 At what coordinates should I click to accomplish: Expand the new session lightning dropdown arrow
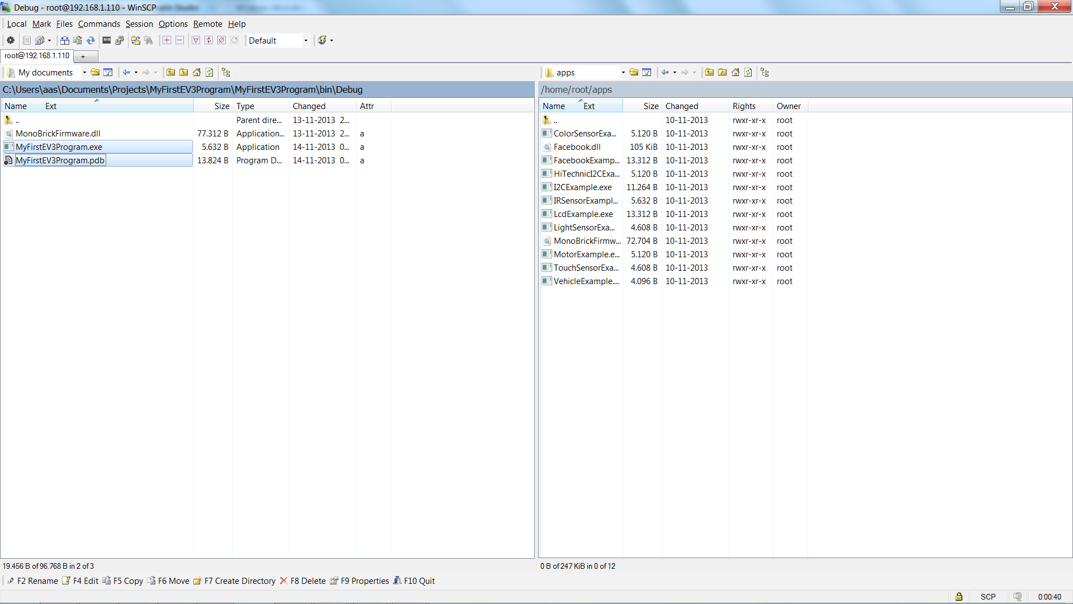tap(332, 40)
